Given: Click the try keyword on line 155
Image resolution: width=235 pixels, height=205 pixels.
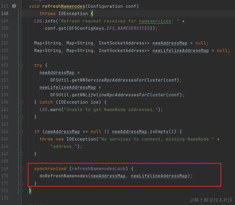Looking at the screenshot, I should coord(38,65).
